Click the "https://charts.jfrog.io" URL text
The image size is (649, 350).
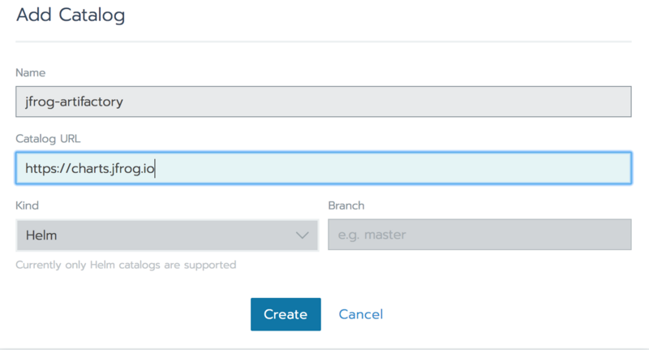click(x=89, y=168)
